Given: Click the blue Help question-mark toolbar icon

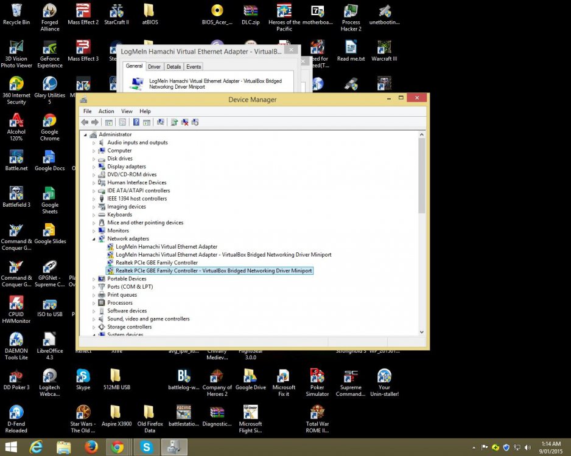Looking at the screenshot, I should click(x=136, y=122).
